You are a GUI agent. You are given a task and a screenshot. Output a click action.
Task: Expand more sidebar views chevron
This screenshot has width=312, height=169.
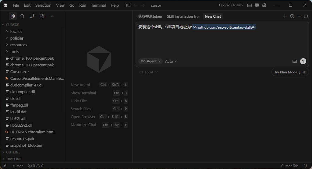tap(52, 16)
